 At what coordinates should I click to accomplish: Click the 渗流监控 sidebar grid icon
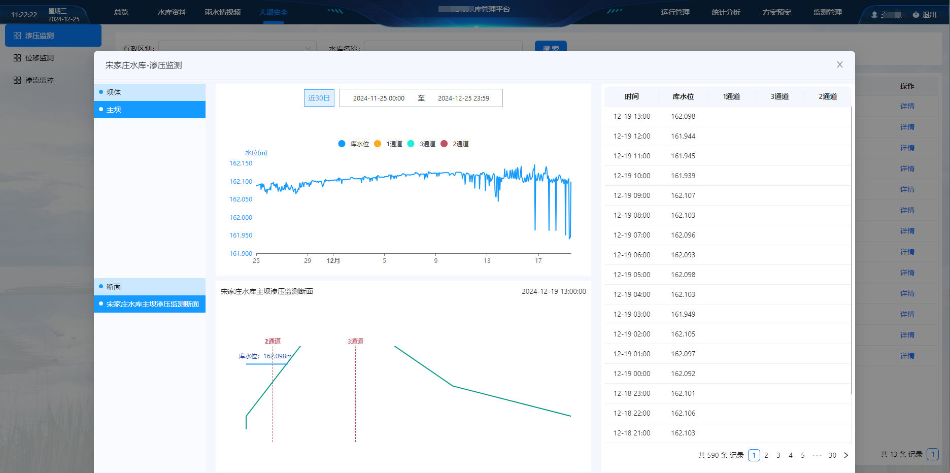(x=17, y=80)
